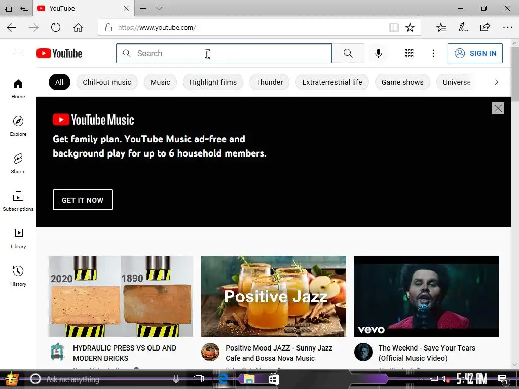519x389 pixels.
Task: Click the 5:42 AM taskbar clock
Action: (472, 379)
